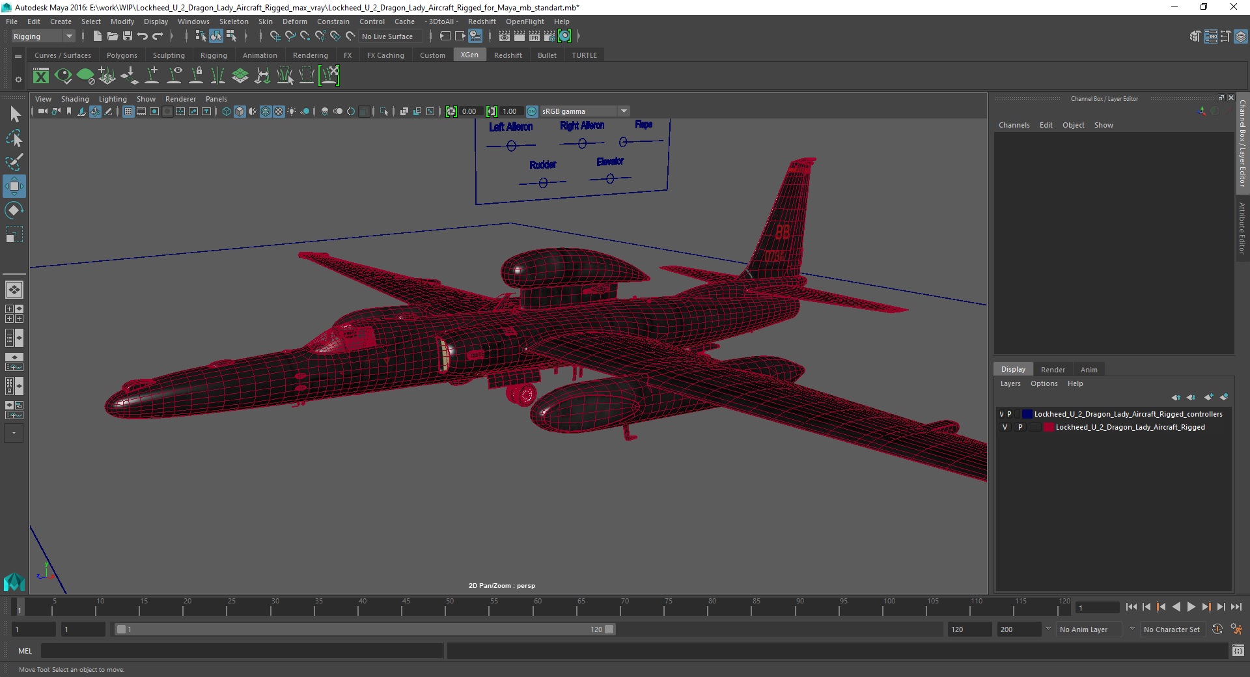Switch to the Render layer tab
1250x677 pixels.
1053,370
